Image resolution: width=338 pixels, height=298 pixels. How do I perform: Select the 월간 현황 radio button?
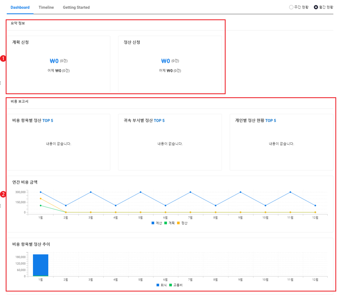pyautogui.click(x=316, y=7)
